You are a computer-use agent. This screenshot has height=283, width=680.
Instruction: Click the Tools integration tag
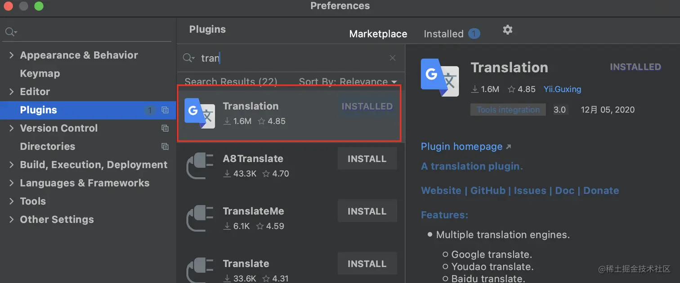point(508,110)
